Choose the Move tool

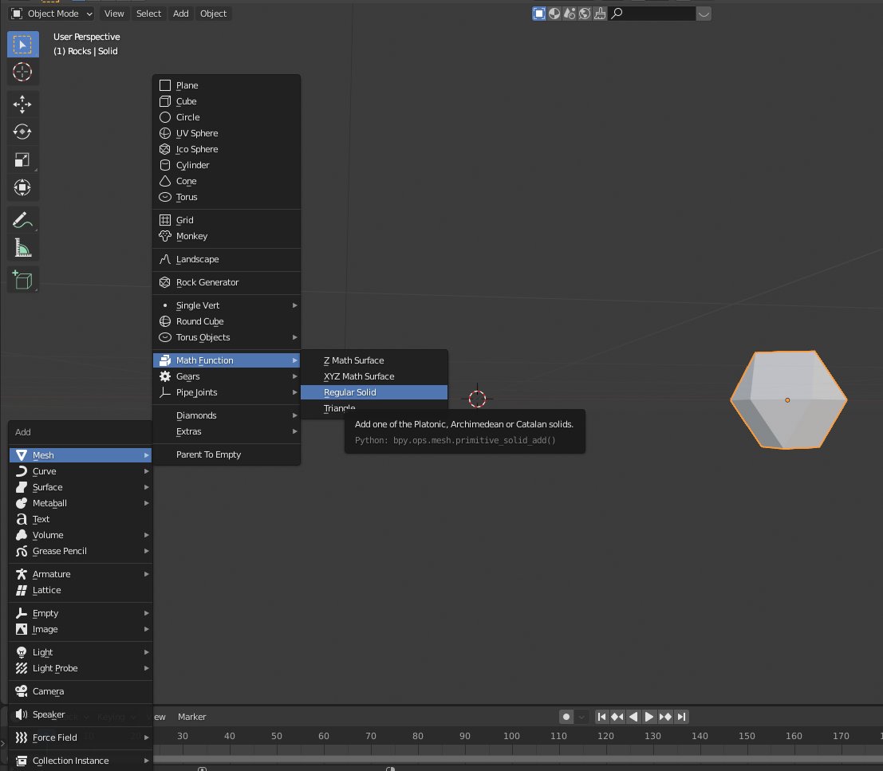22,104
